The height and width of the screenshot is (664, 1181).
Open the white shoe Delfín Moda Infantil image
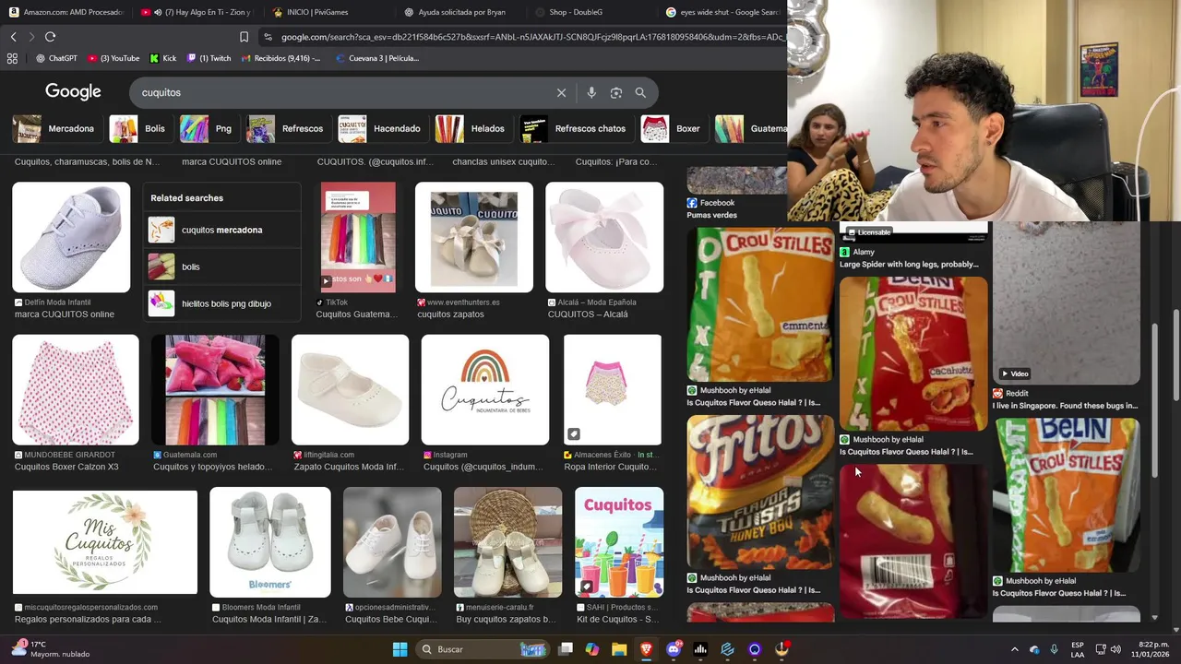pyautogui.click(x=71, y=237)
